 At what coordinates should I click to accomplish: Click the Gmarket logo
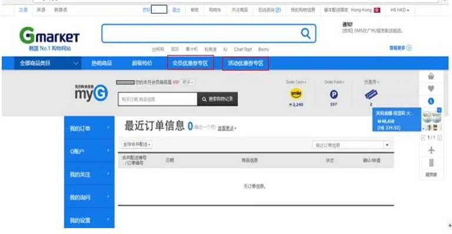pos(49,36)
